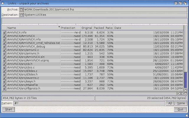This screenshot has width=189, height=118.
Task: Select all files with the All button
Action: click(x=170, y=103)
